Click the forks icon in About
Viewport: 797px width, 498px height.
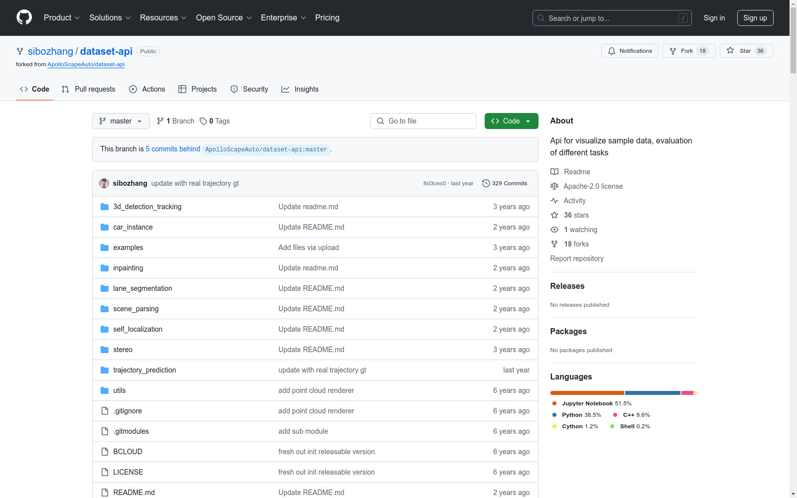click(554, 244)
